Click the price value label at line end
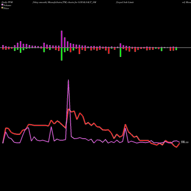 [185, 142]
